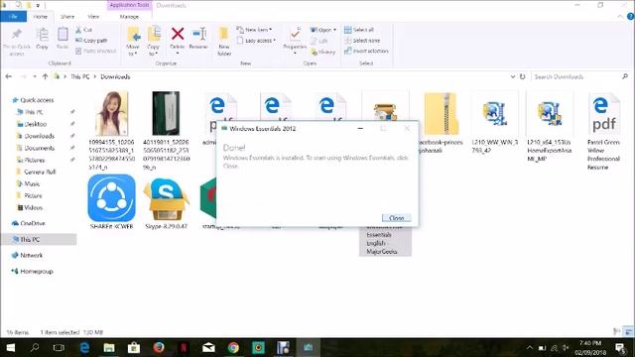Click This PC in address bar
Image resolution: width=635 pixels, height=357 pixels.
pyautogui.click(x=79, y=76)
